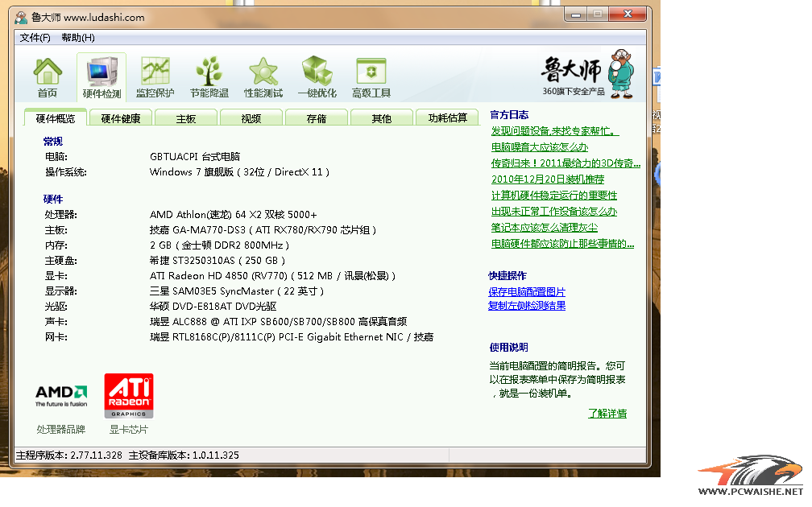The image size is (812, 507).
Task: Click 复制左侧检测结果 link
Action: (527, 306)
